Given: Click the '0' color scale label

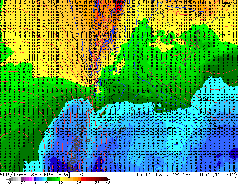Looking at the screenshot, I should [x=47, y=182].
